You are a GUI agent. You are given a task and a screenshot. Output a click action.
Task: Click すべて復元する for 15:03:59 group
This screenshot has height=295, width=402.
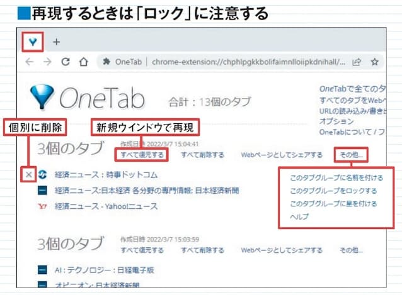[x=142, y=250]
